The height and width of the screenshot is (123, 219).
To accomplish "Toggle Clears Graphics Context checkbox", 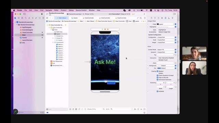I will [157, 76].
